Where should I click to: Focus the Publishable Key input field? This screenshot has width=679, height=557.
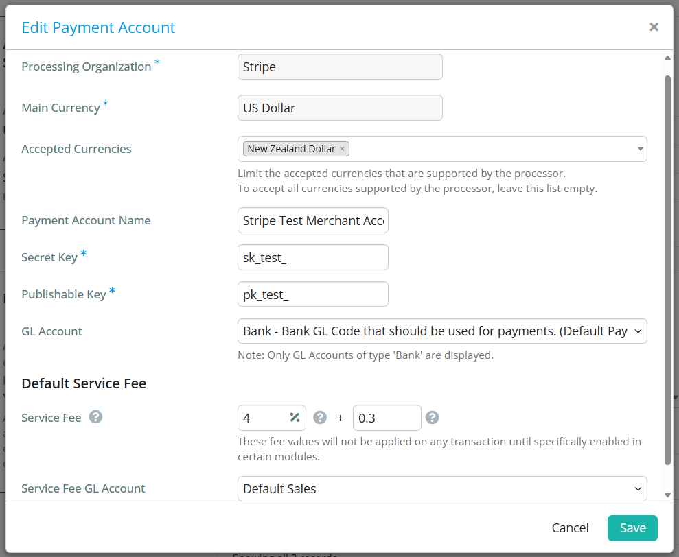[312, 294]
